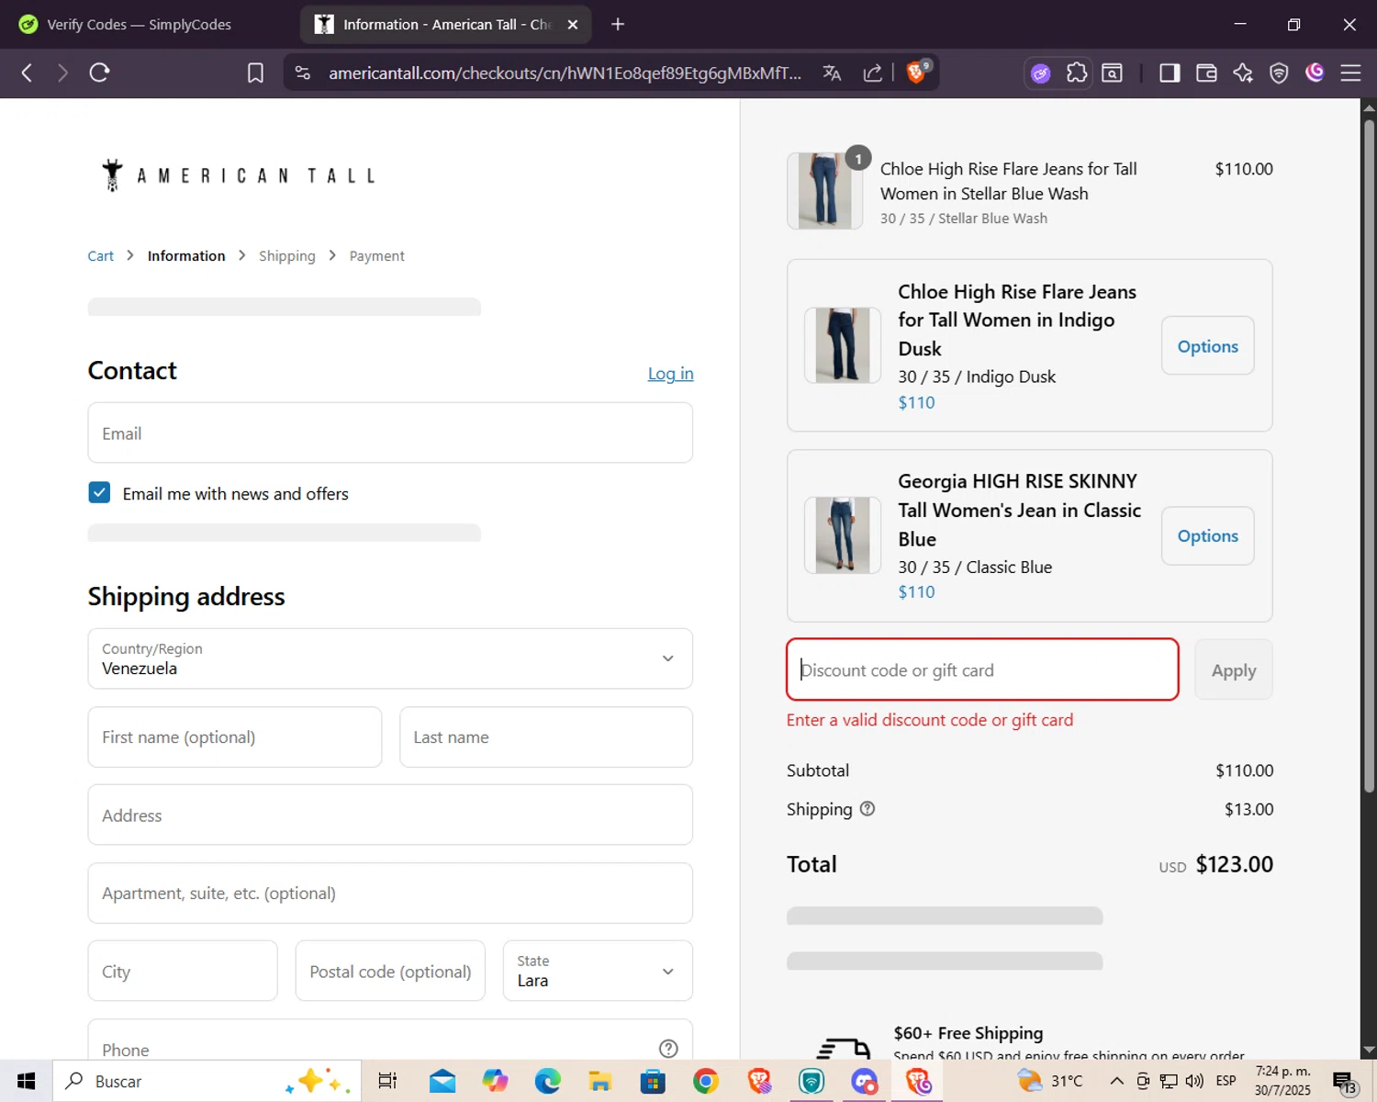This screenshot has width=1377, height=1102.
Task: Click Apply discount button
Action: pyautogui.click(x=1233, y=670)
